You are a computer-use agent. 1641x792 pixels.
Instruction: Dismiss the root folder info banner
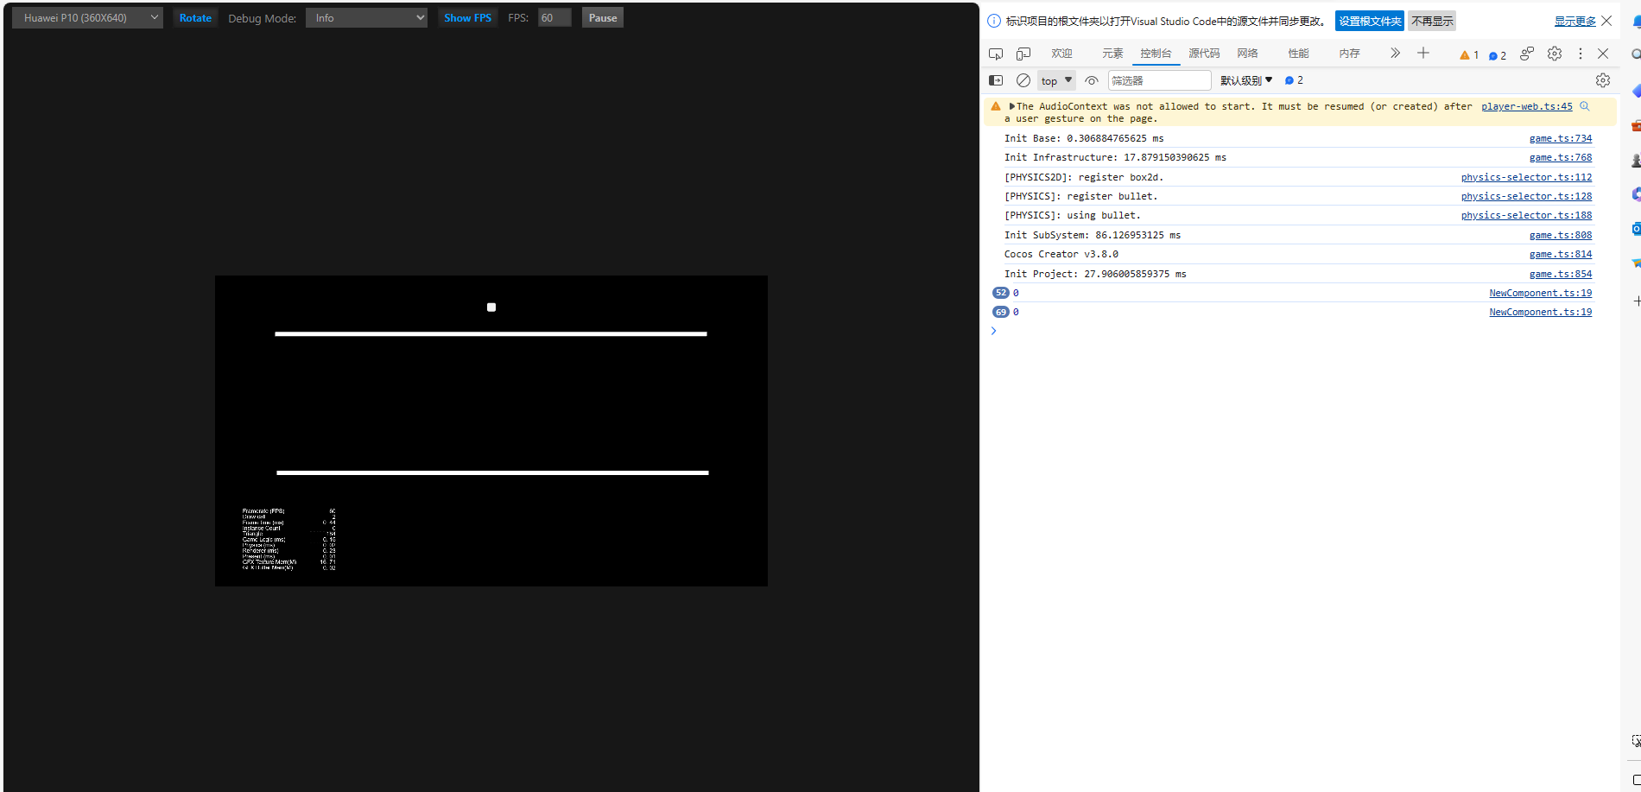click(x=1606, y=21)
